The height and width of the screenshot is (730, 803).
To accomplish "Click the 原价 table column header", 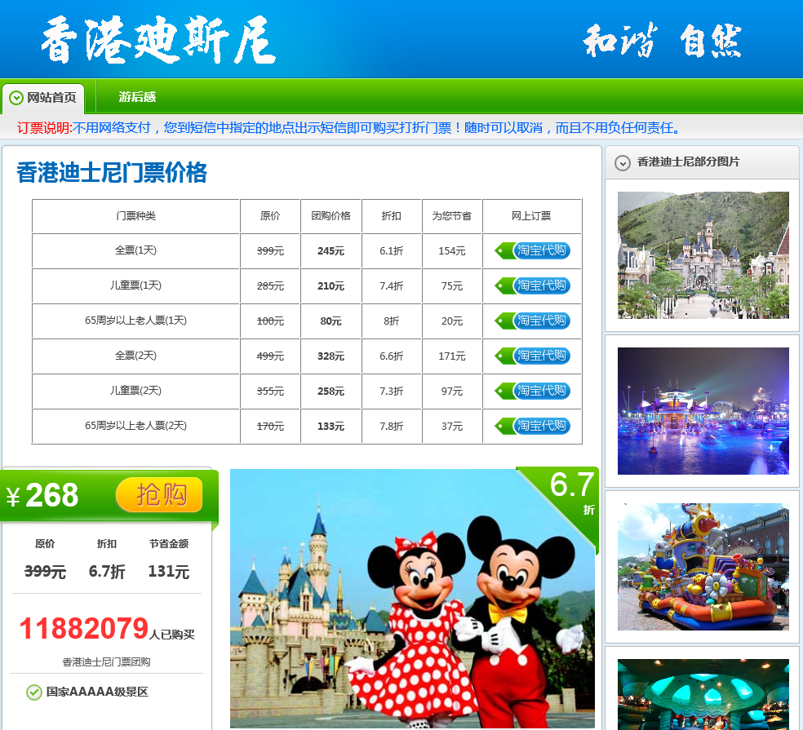I will click(270, 216).
